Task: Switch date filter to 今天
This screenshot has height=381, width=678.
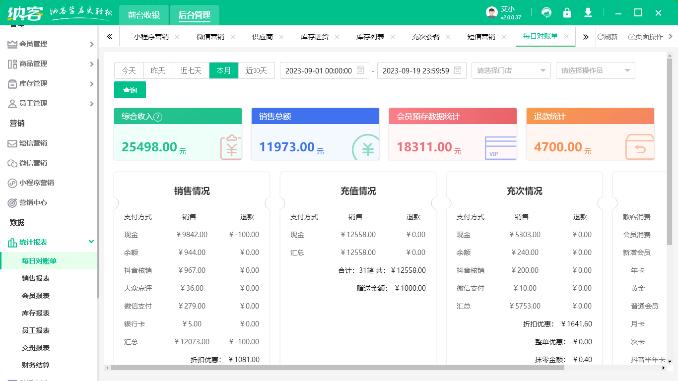Action: tap(129, 70)
